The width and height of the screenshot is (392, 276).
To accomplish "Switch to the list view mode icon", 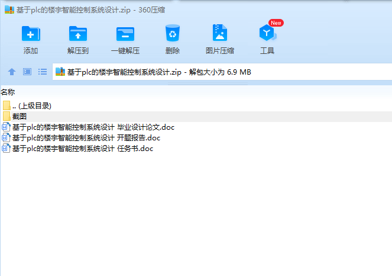I will 43,72.
